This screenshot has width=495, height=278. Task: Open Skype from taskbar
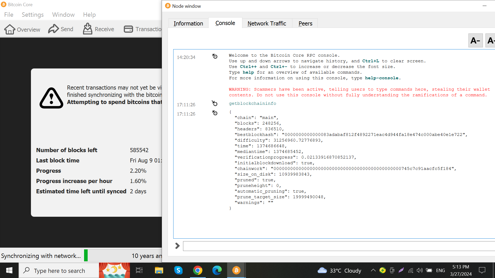coord(178,270)
